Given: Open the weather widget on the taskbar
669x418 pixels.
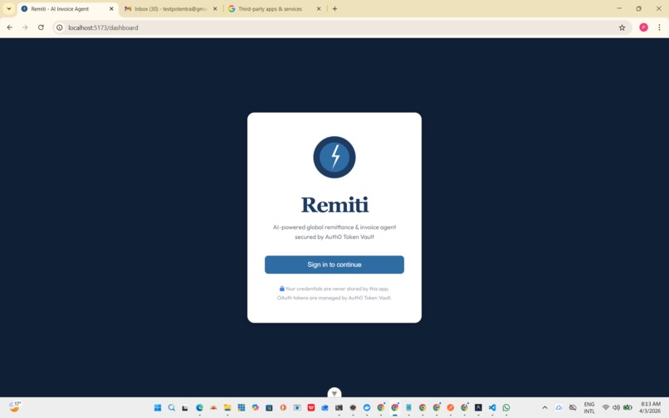Looking at the screenshot, I should coord(15,407).
